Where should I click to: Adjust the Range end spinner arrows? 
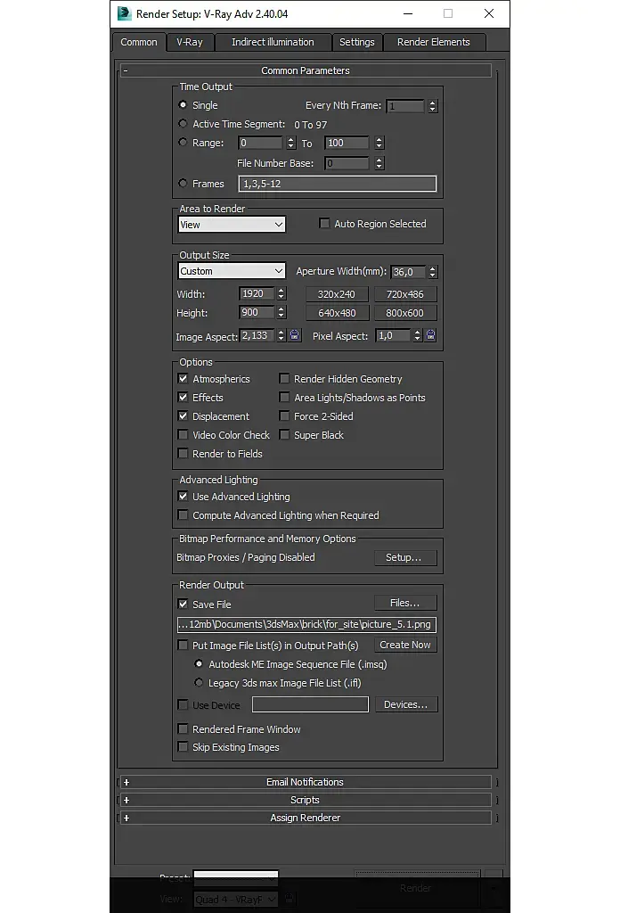point(379,143)
